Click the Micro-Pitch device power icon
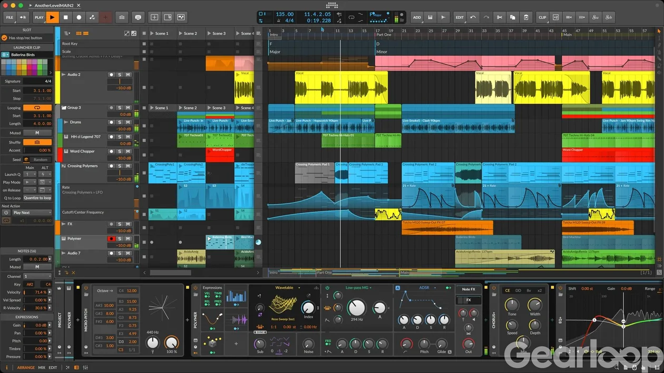This screenshot has height=373, width=664. pyautogui.click(x=86, y=288)
